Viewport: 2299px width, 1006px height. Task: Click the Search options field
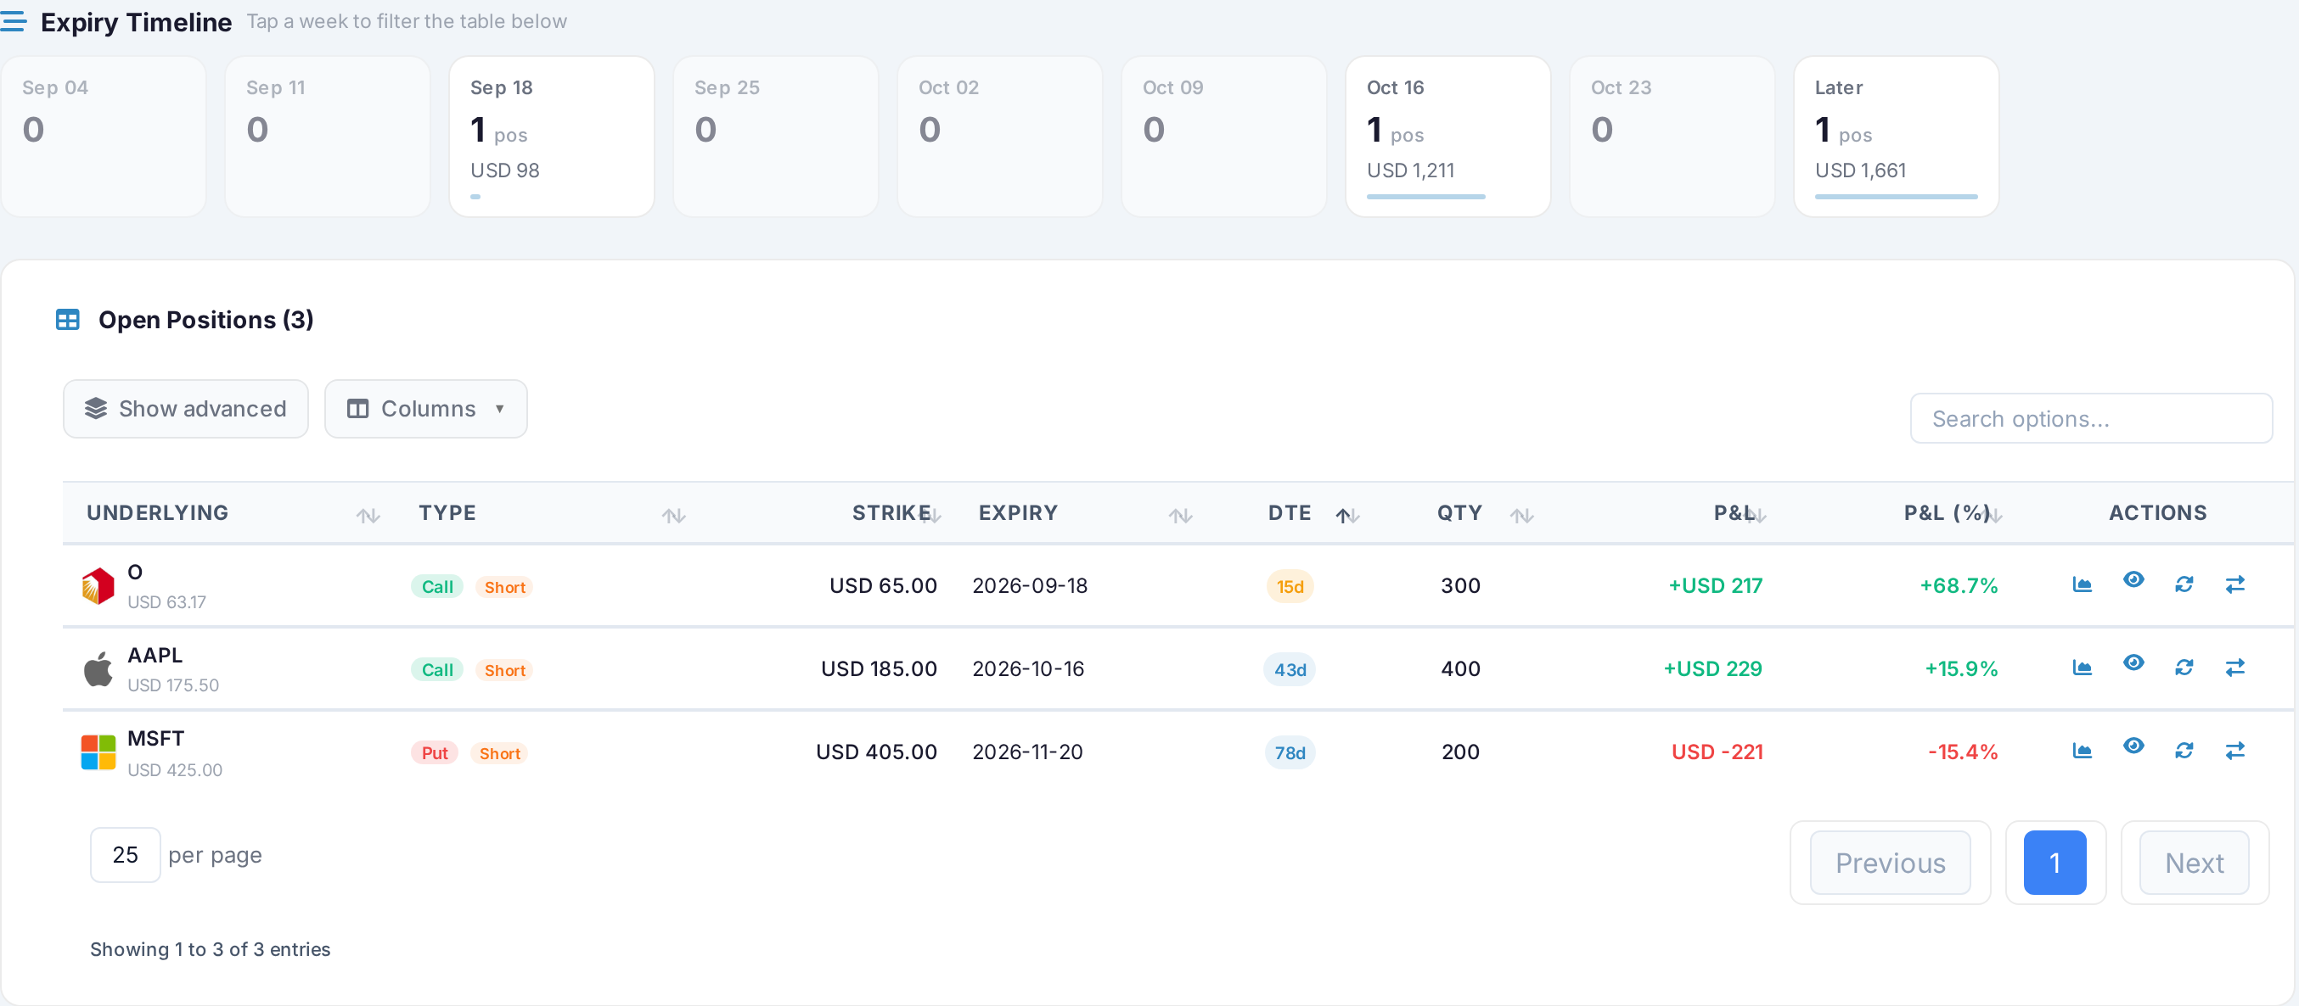(x=2091, y=418)
